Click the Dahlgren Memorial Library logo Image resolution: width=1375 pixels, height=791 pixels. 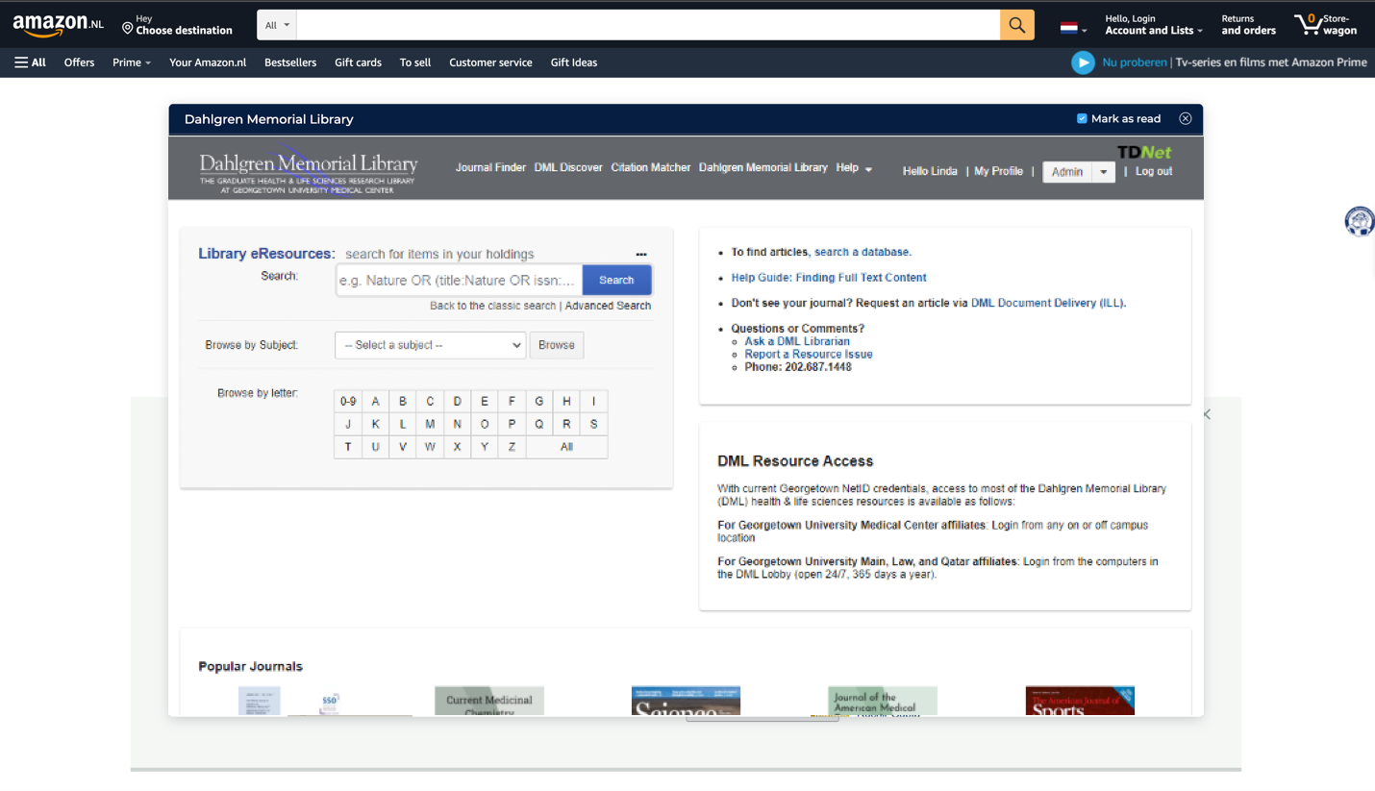tap(308, 170)
